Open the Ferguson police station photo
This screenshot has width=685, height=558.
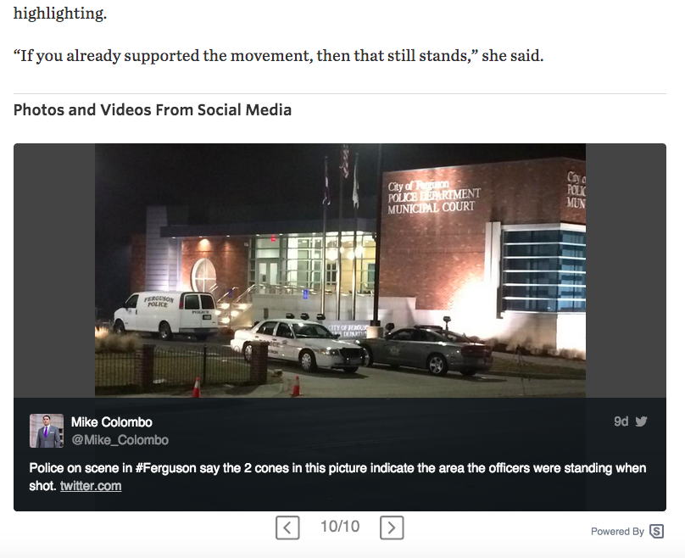(340, 271)
